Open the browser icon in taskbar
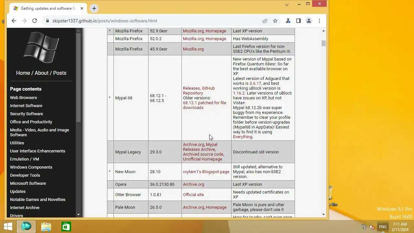This screenshot has width=414, height=233. click(x=27, y=227)
